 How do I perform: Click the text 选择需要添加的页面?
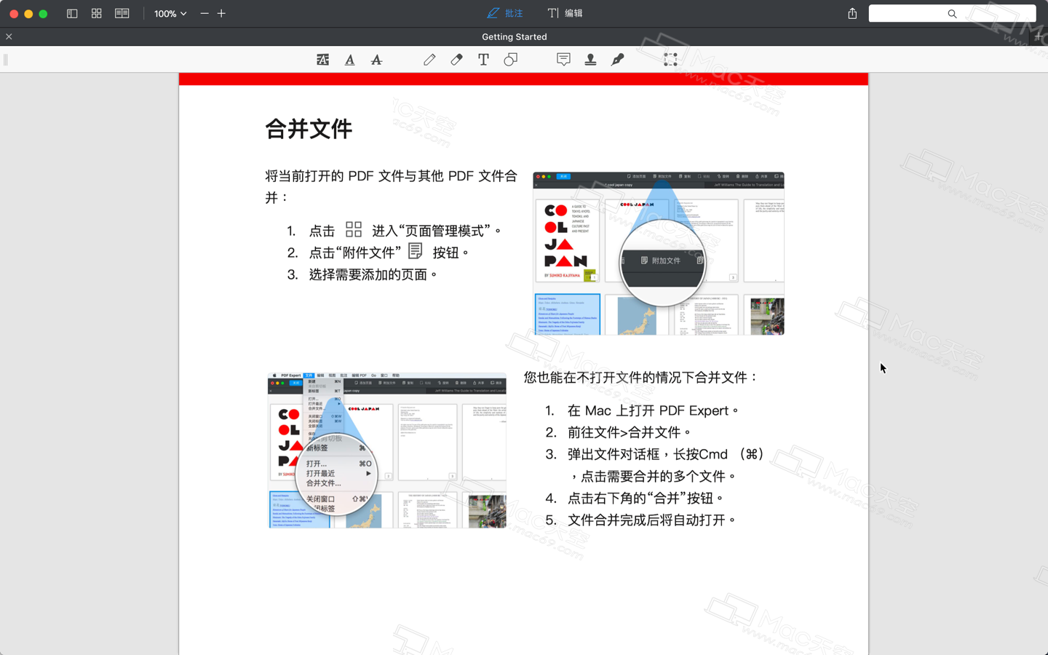pos(368,274)
